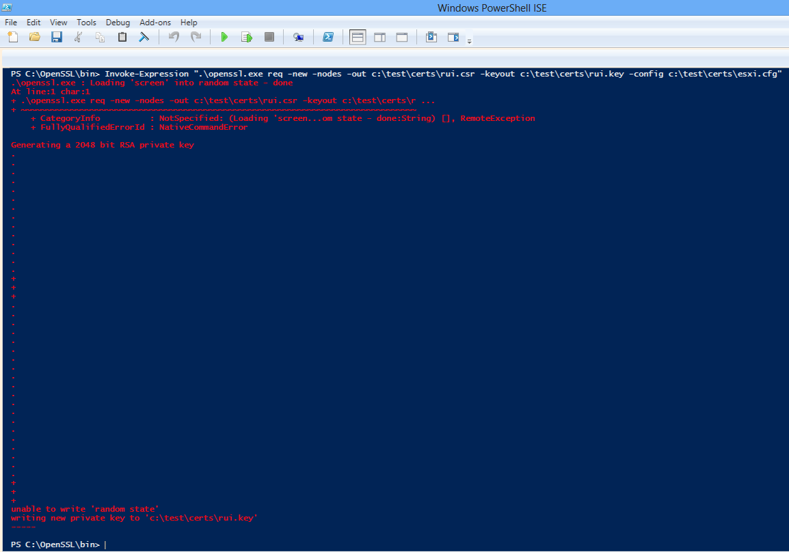Click "Loading 'screen' into random state" line
The width and height of the screenshot is (789, 552).
[152, 83]
